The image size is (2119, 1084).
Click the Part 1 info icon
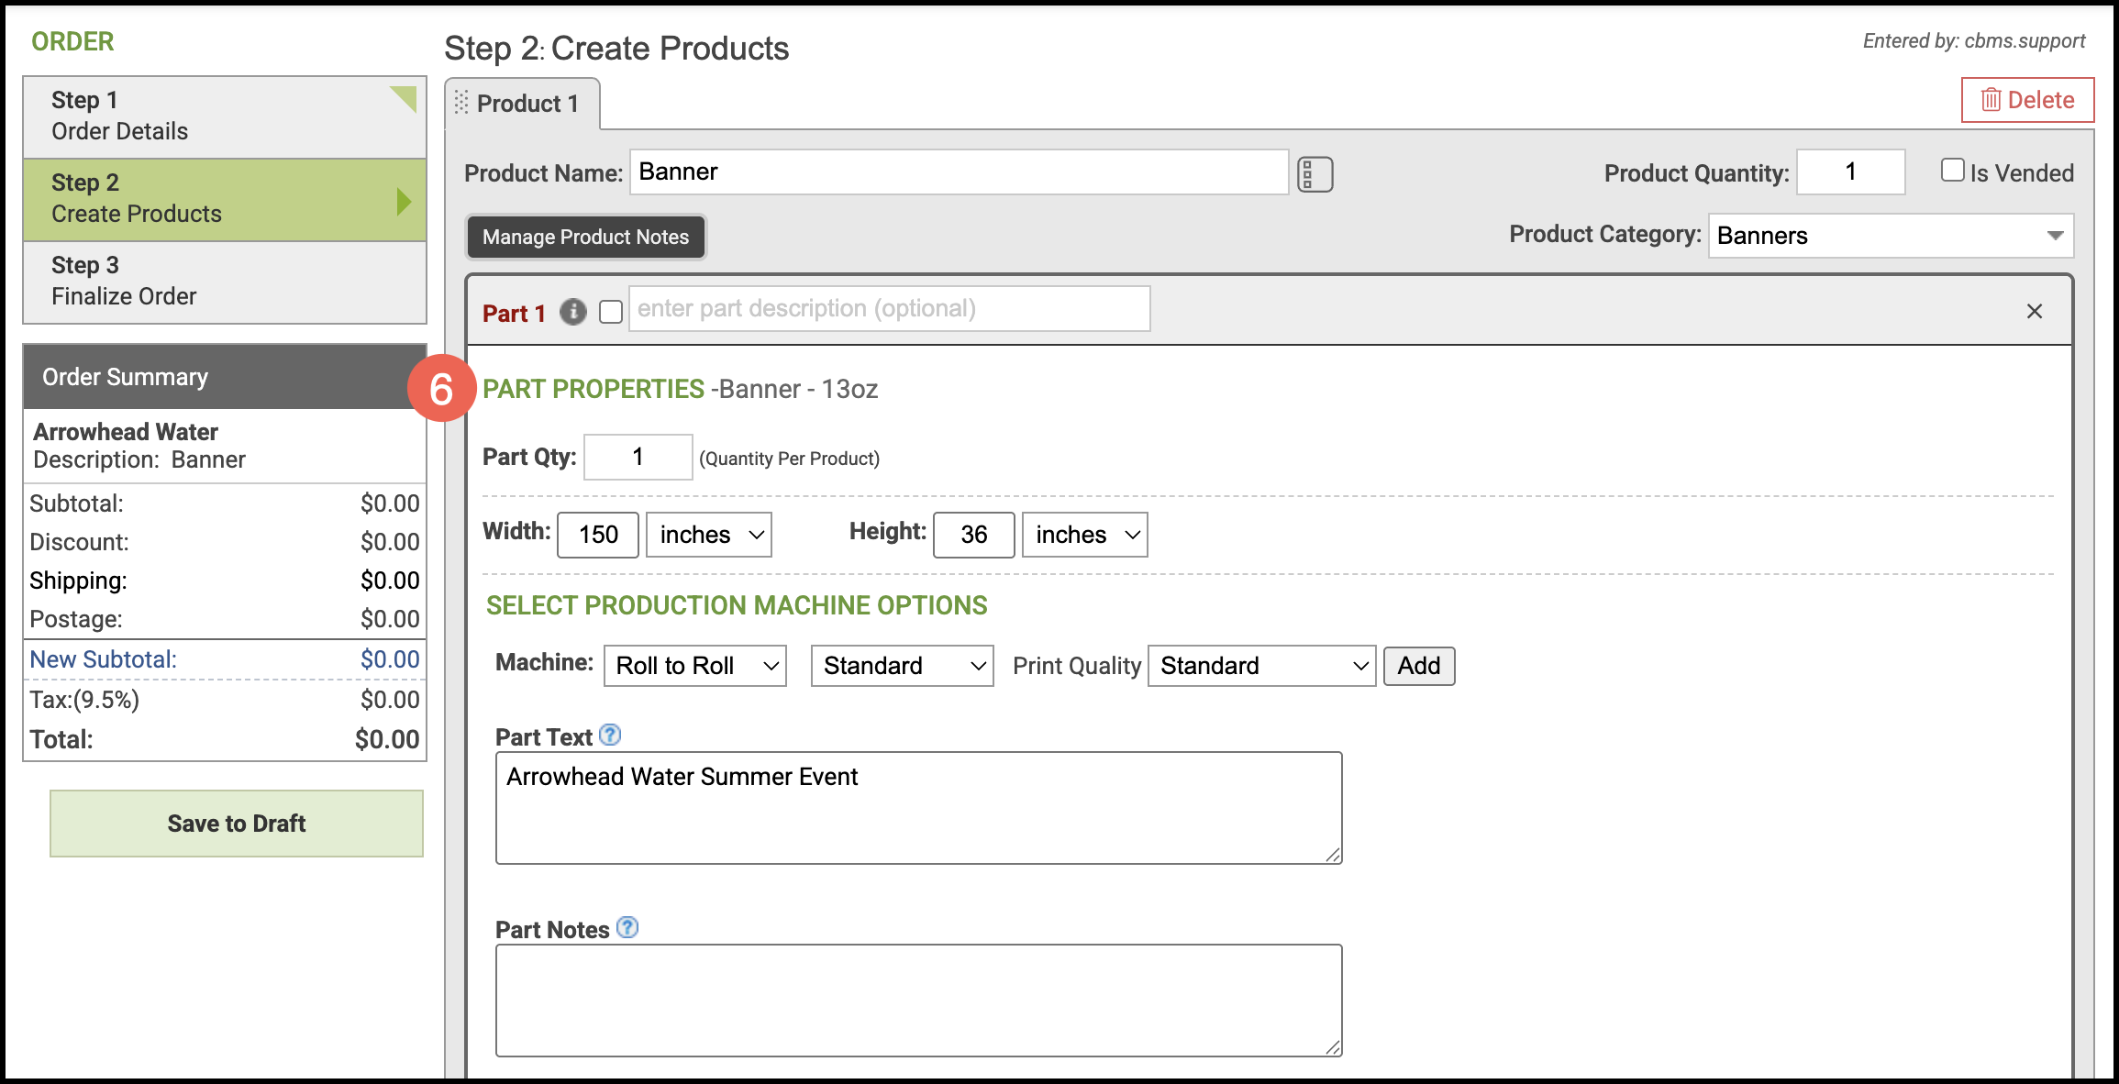573,313
